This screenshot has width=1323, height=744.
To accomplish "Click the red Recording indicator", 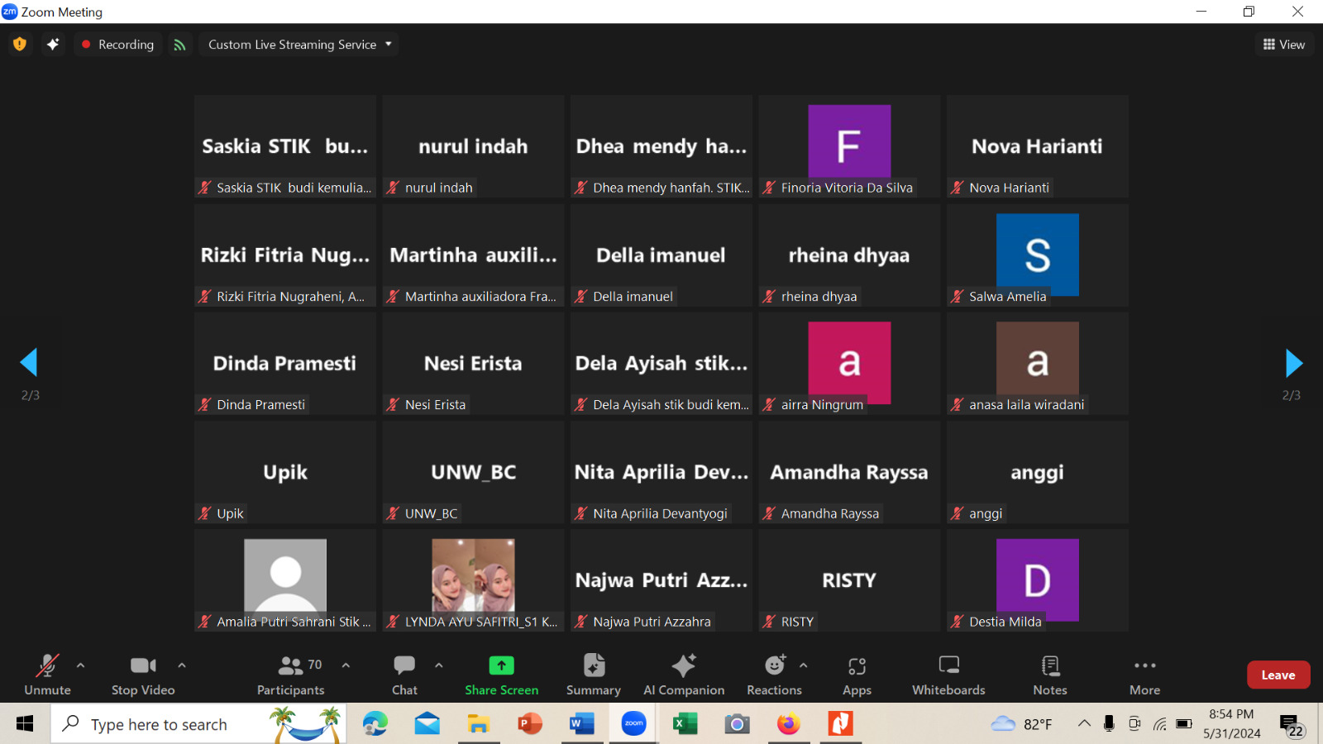I will click(117, 45).
